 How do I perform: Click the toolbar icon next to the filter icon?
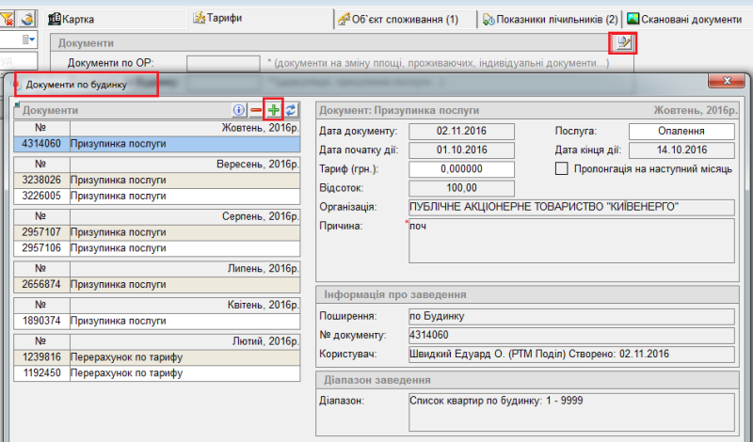coord(27,18)
